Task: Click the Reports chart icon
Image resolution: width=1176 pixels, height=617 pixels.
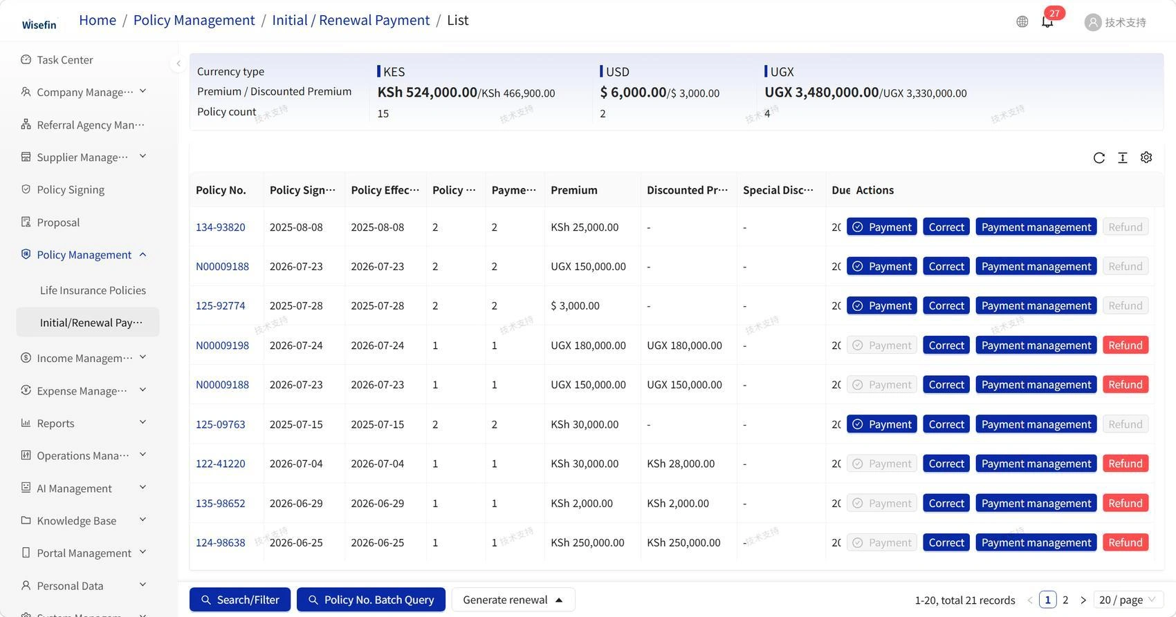Action: (26, 423)
